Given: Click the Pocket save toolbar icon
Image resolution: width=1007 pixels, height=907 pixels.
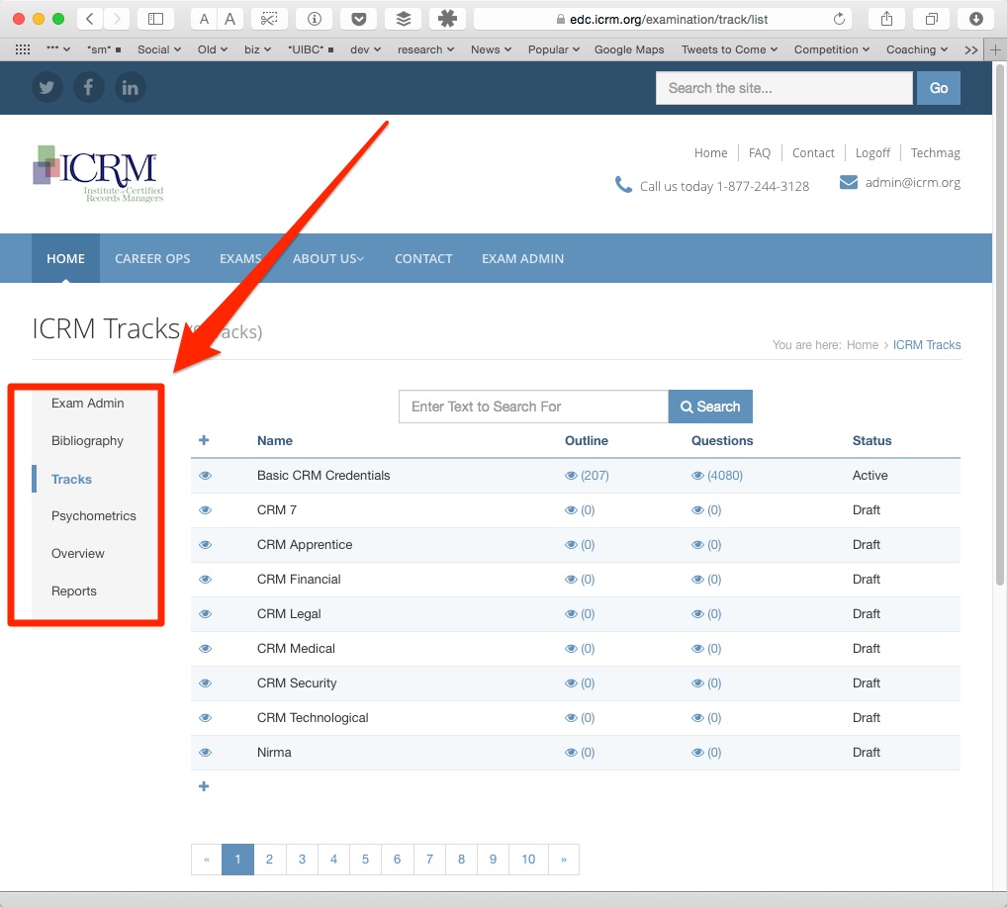Looking at the screenshot, I should [359, 19].
